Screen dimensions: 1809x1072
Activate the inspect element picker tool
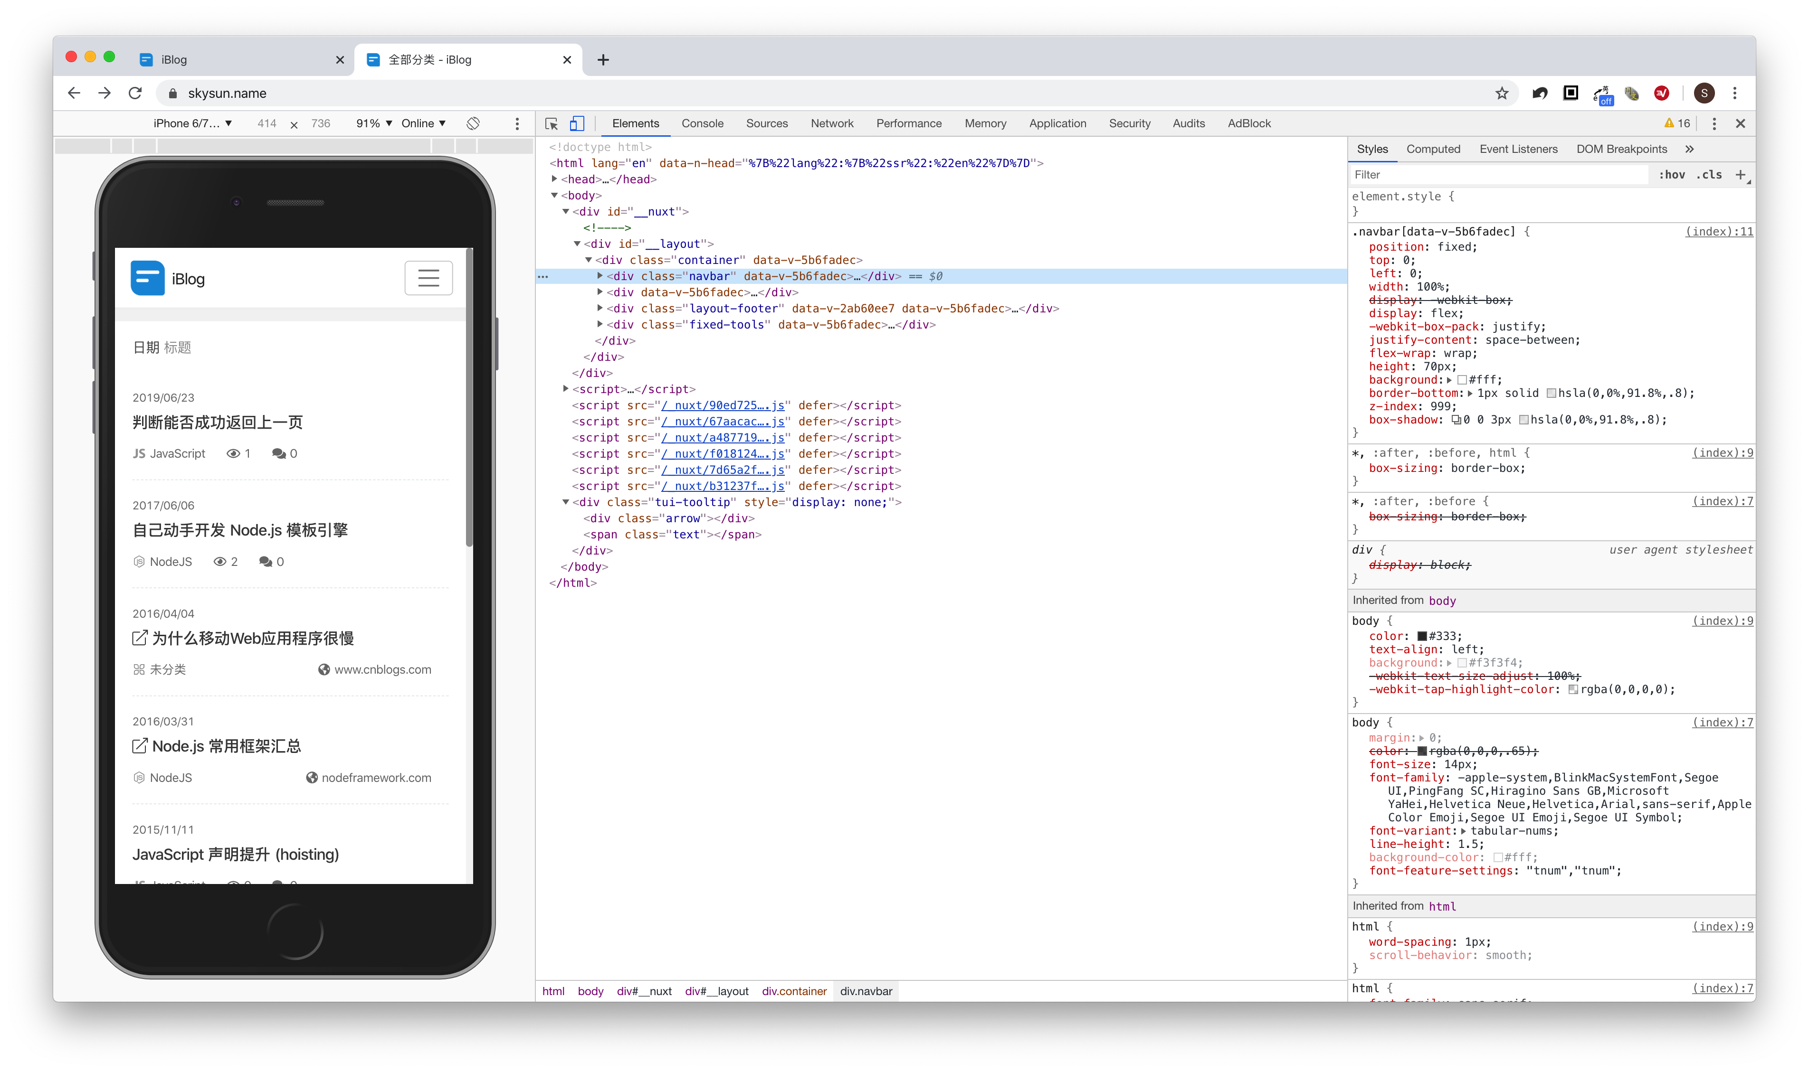click(x=552, y=123)
